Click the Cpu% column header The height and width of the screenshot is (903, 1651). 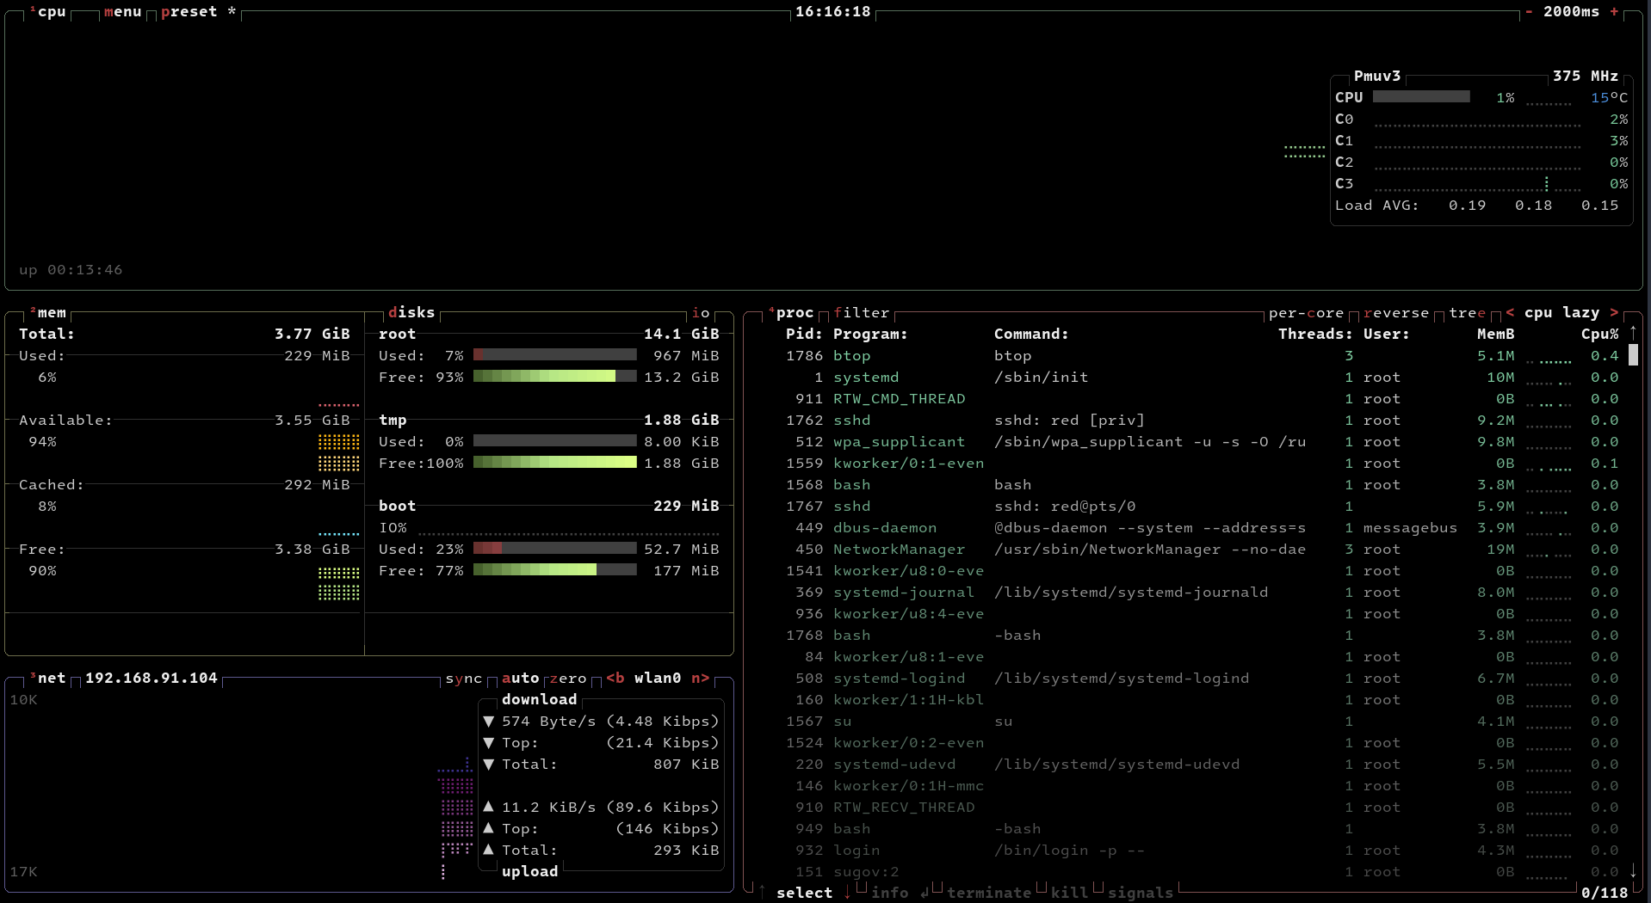(1599, 335)
